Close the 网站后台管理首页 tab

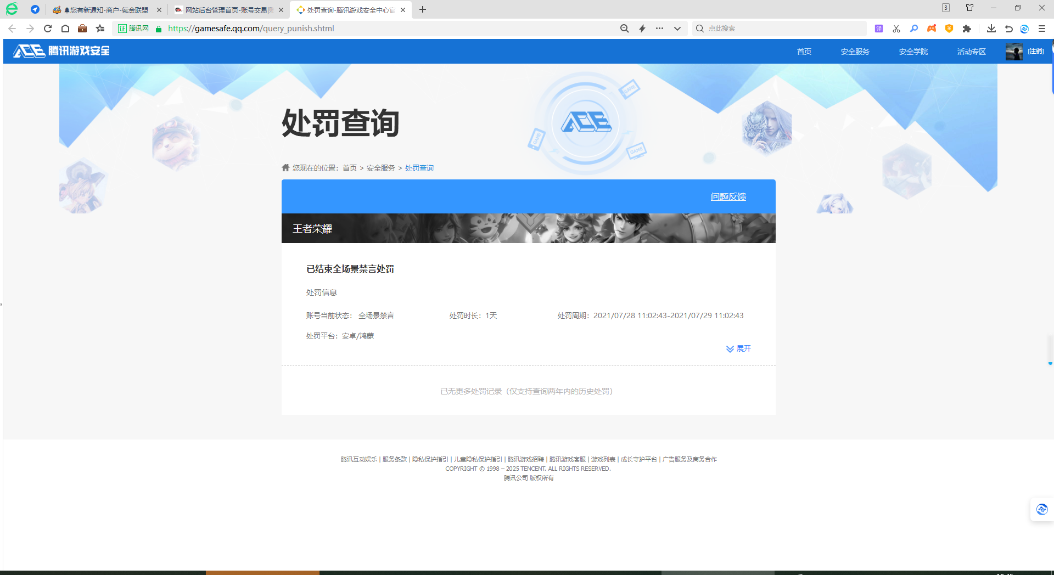pyautogui.click(x=281, y=10)
